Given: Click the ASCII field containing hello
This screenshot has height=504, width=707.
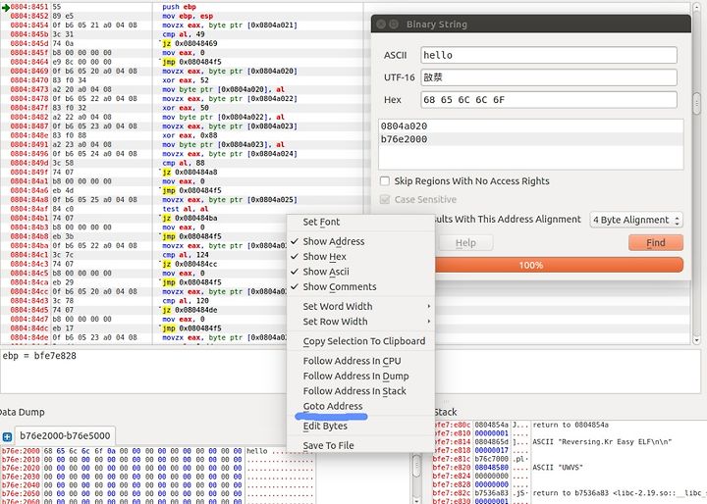Looking at the screenshot, I should click(x=549, y=55).
